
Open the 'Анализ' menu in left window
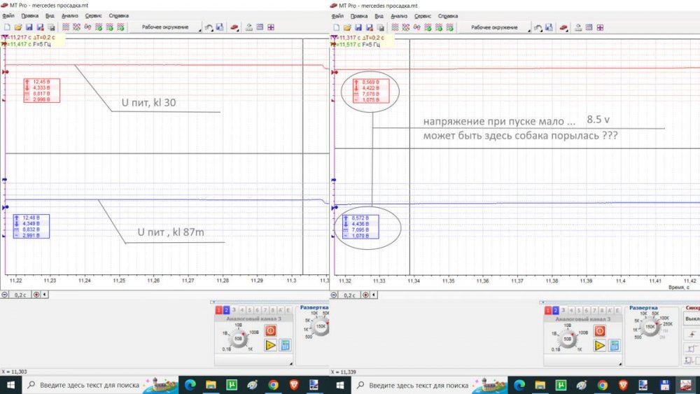coord(70,15)
